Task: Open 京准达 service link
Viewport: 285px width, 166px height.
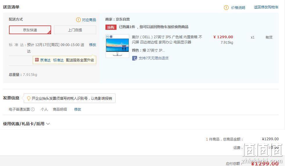Action: (45, 60)
